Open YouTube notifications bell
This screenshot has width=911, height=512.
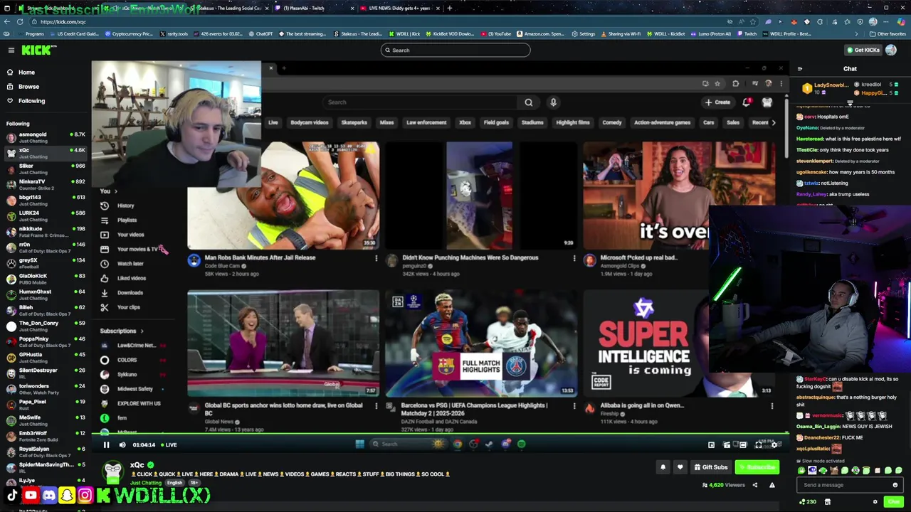click(746, 102)
